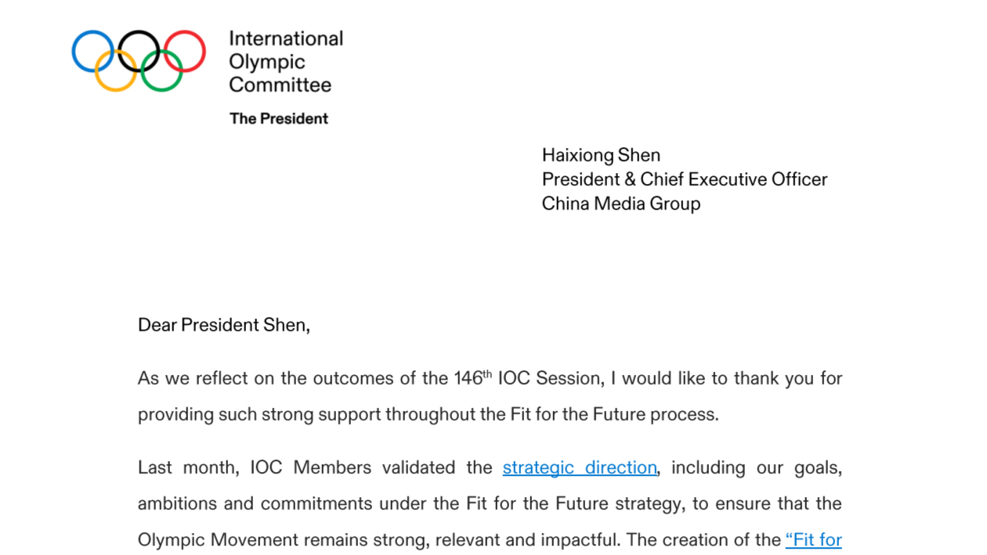
Task: Click the red Olympic ring in the logo
Action: coord(185,51)
